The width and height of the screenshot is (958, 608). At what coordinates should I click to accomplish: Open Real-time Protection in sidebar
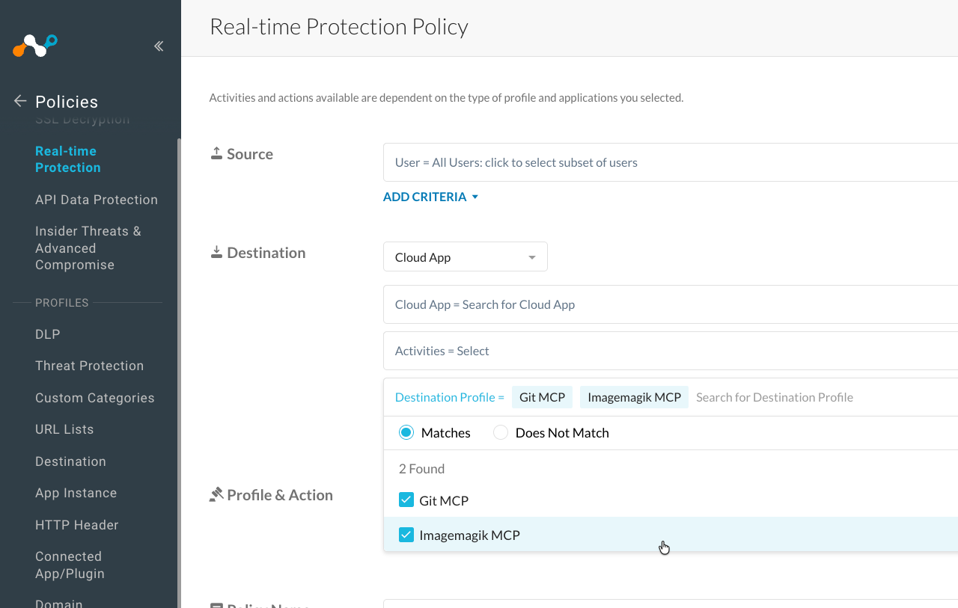click(68, 159)
